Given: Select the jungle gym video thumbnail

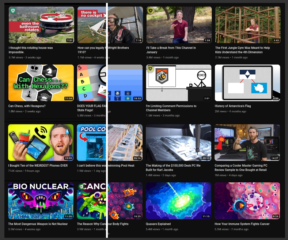Looking at the screenshot, I should pos(247,24).
